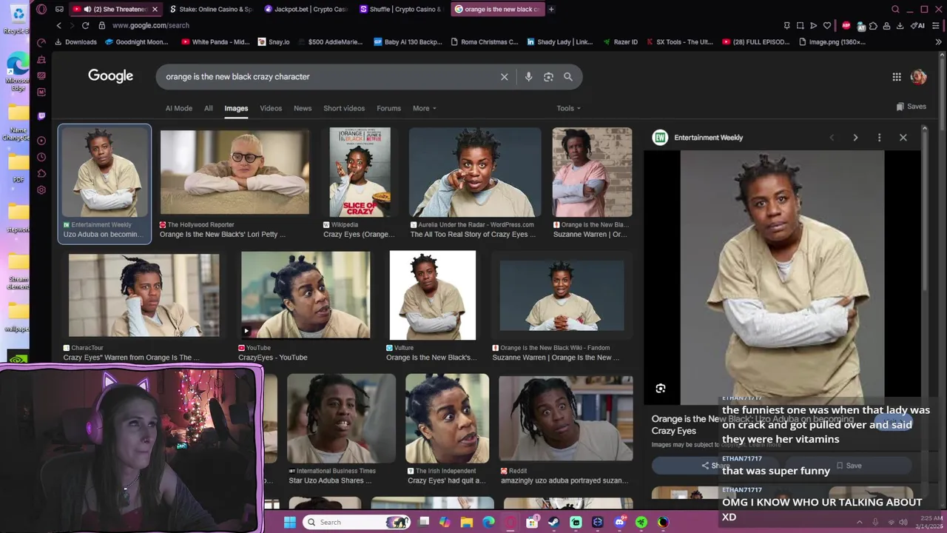Open Extensions icon in Opera sidebar
Screen dimensions: 947x533
[x=41, y=173]
